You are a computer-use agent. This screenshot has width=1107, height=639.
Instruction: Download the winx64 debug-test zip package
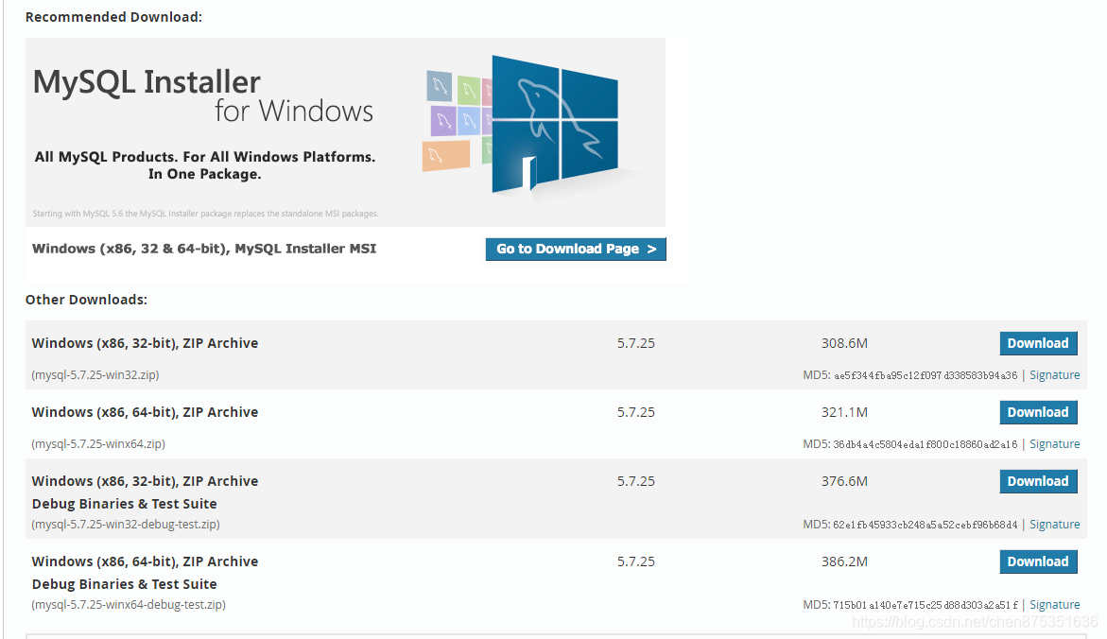[1038, 562]
